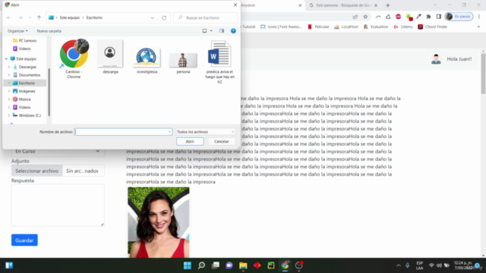Click the webpage vertical scrollbar
This screenshot has width=486, height=273.
pyautogui.click(x=483, y=74)
